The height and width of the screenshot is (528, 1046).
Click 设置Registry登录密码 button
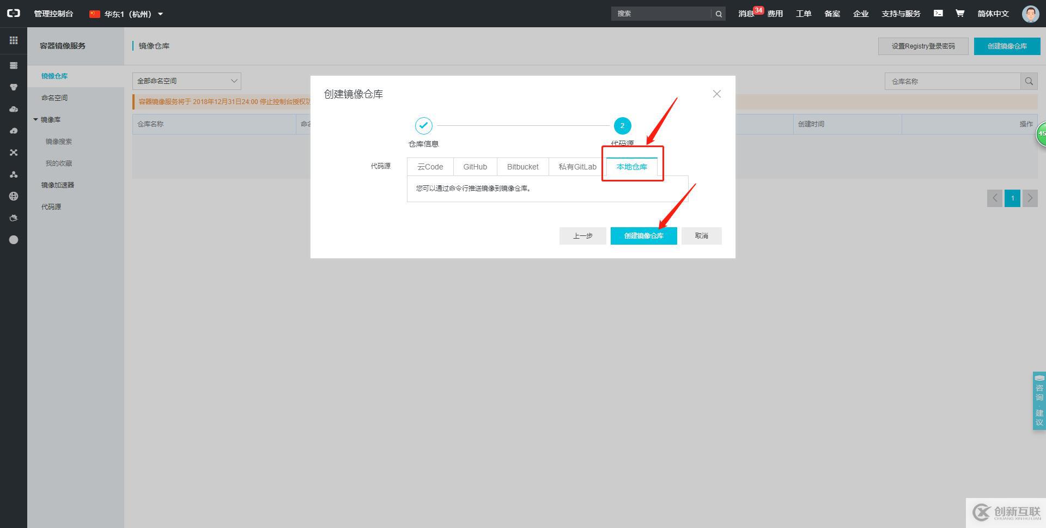(923, 46)
